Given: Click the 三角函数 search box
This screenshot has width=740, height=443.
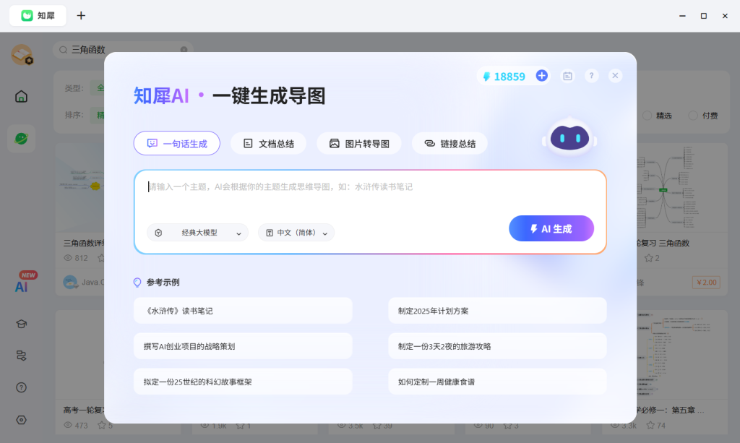Looking at the screenshot, I should click(123, 50).
